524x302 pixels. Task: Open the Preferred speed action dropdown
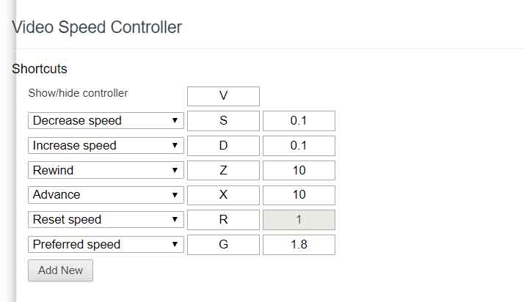106,245
